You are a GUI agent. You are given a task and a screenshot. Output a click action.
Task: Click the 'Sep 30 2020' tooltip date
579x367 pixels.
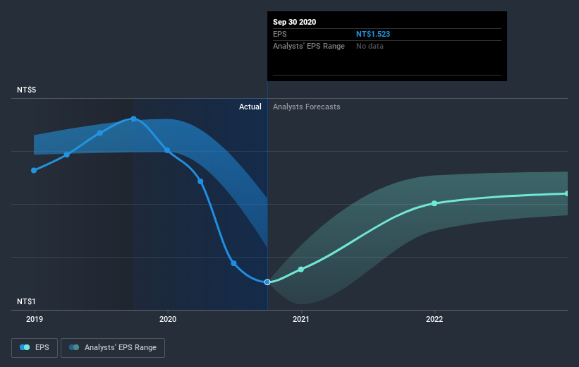pos(294,22)
